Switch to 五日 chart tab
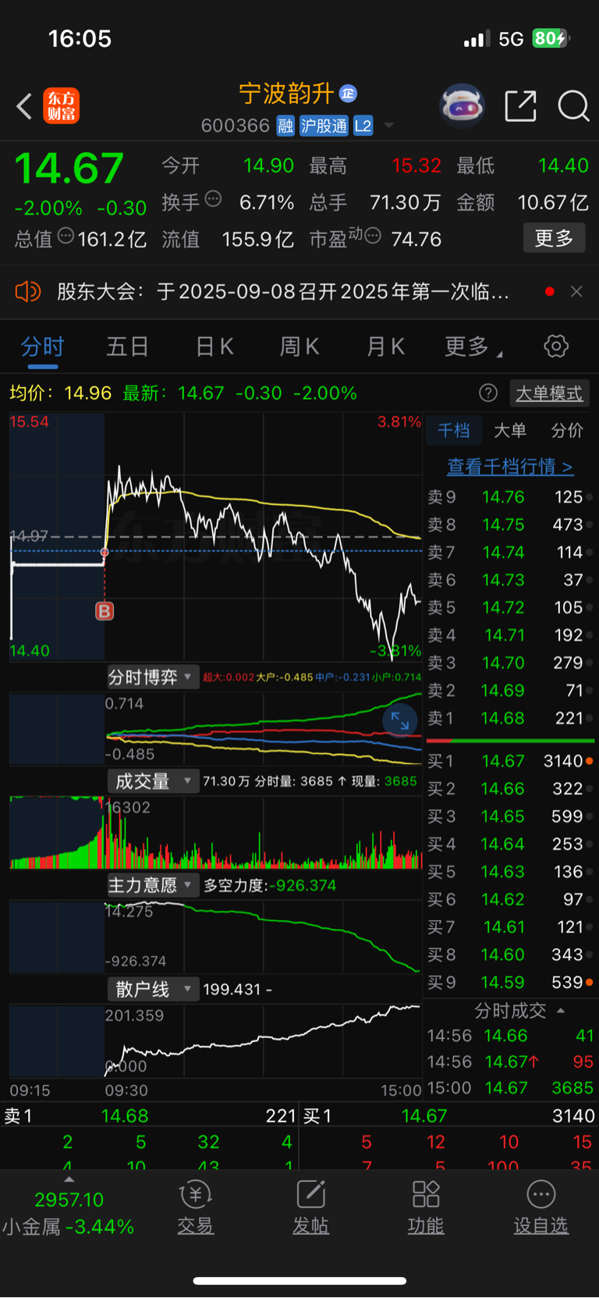Image resolution: width=599 pixels, height=1298 pixels. (x=127, y=347)
